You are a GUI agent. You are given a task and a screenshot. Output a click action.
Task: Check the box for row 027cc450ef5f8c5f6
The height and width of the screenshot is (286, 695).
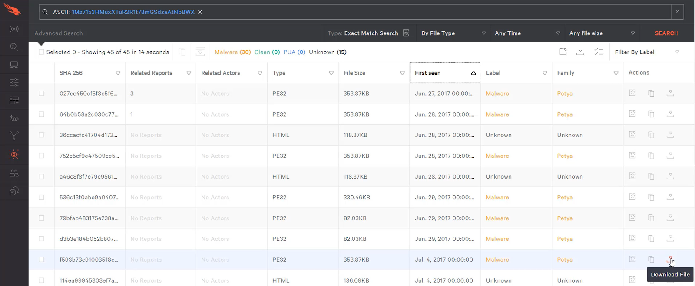(41, 94)
